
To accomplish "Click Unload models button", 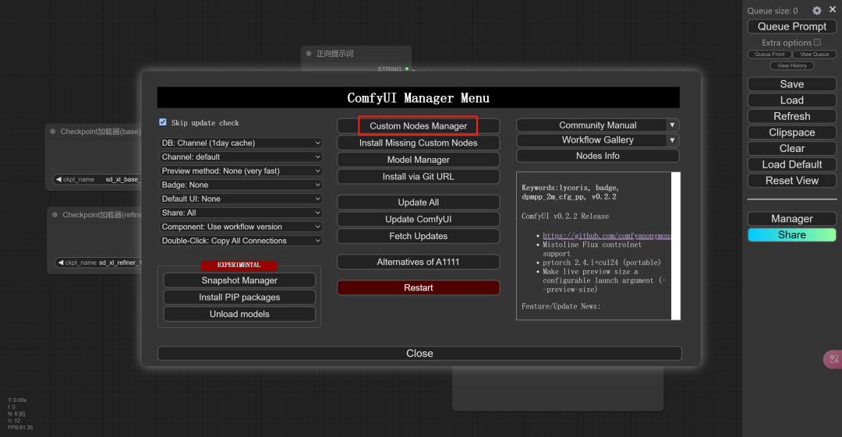I will (x=239, y=314).
